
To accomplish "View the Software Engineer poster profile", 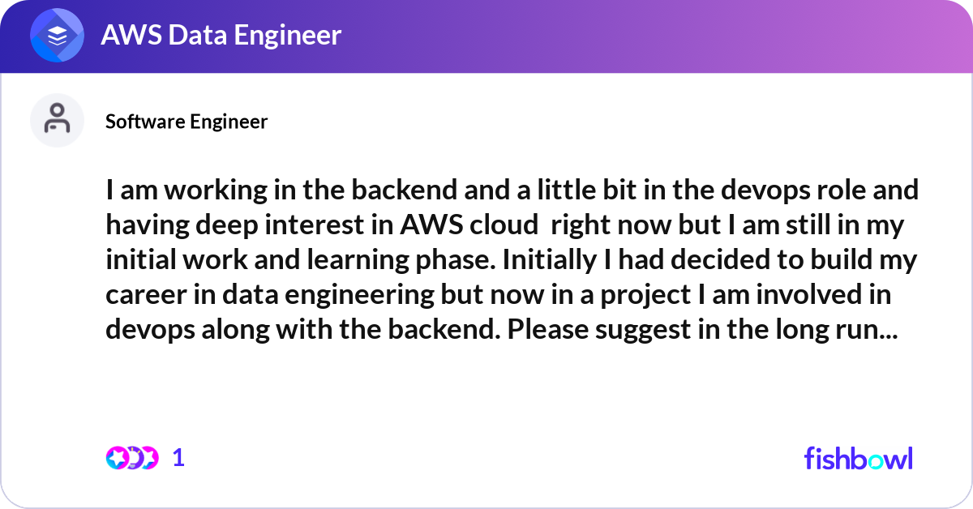I will (x=186, y=122).
